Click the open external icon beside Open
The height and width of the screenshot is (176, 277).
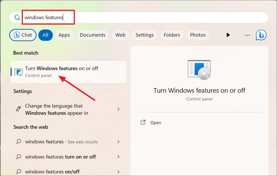(x=143, y=122)
